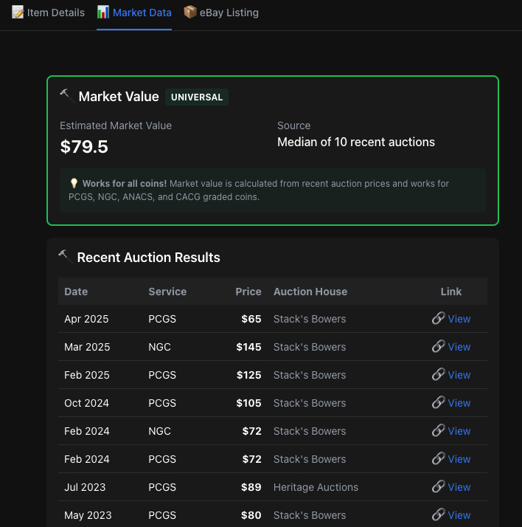Screen dimensions: 522x527
Task: Click the $80 price cell
Action: tap(251, 515)
